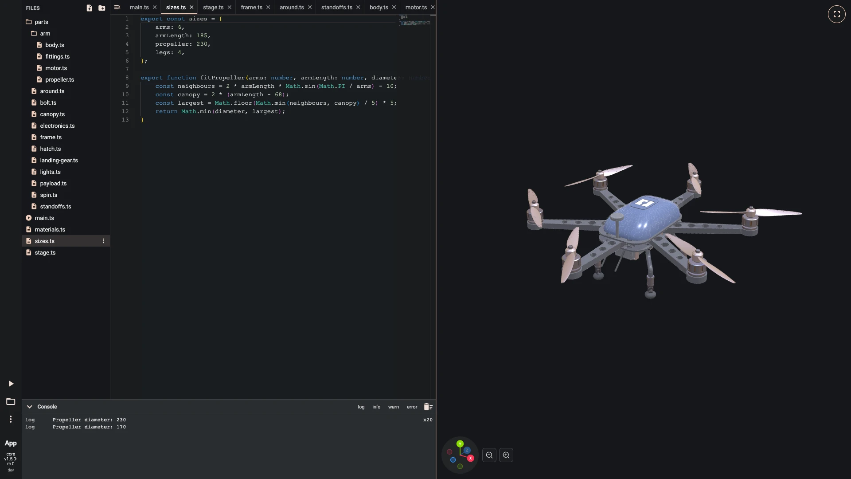Viewport: 851px width, 479px height.
Task: Click the Z axis on orientation gizmo
Action: coord(467,450)
